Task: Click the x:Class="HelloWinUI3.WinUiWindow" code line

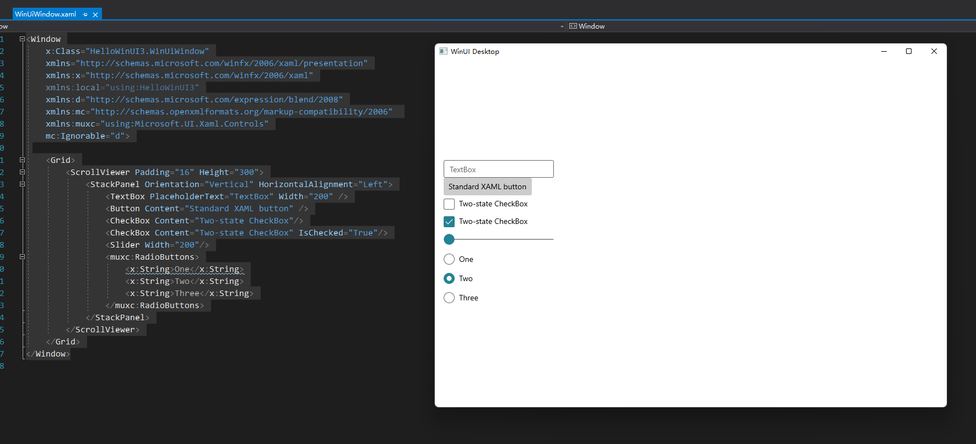Action: pyautogui.click(x=127, y=51)
